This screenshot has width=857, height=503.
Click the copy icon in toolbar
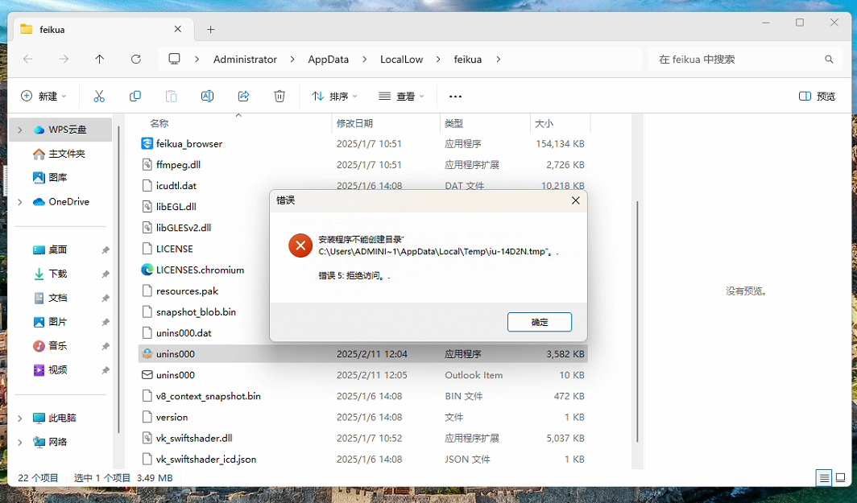coord(135,96)
